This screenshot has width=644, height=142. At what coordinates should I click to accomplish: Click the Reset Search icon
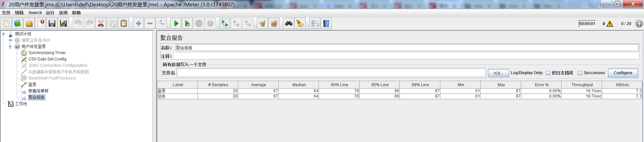(x=300, y=23)
